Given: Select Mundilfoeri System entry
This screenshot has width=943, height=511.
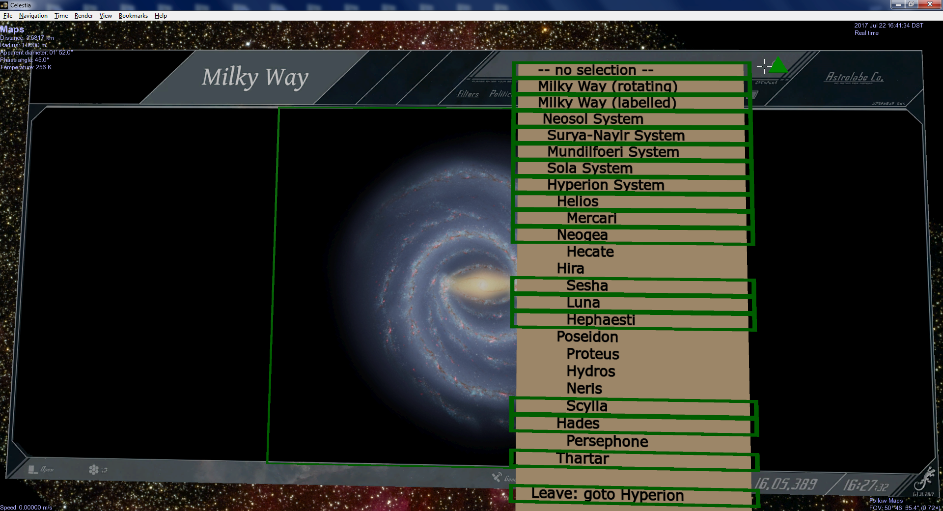Looking at the screenshot, I should pos(632,152).
